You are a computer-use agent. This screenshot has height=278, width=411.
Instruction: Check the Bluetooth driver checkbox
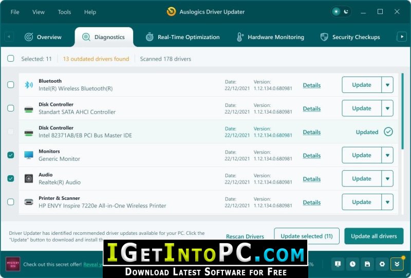[x=11, y=84]
